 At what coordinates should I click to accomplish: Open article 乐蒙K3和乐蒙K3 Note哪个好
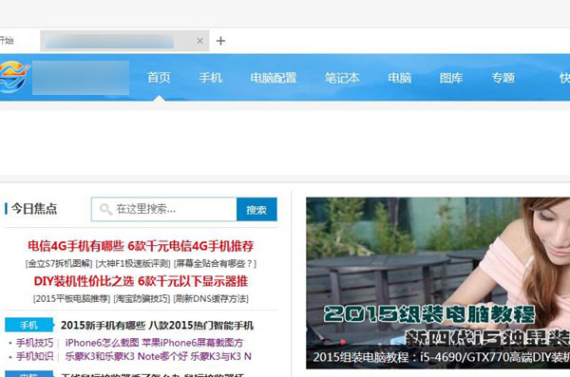(126, 356)
